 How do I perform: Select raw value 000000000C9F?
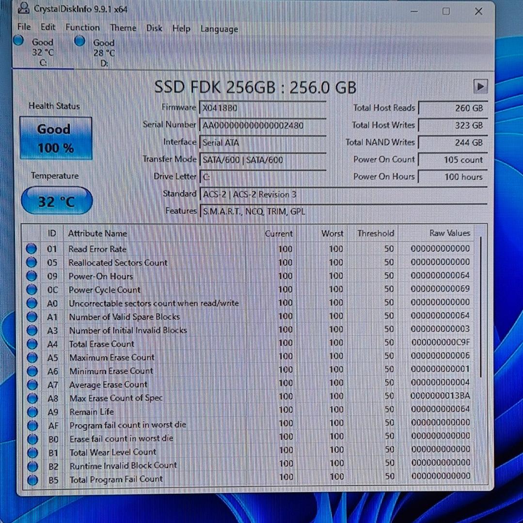tap(440, 342)
